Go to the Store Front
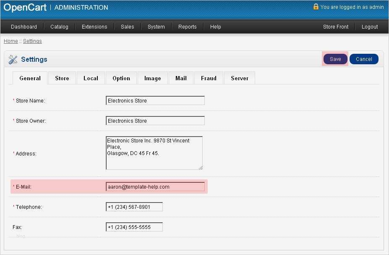The image size is (389, 255). pyautogui.click(x=336, y=26)
